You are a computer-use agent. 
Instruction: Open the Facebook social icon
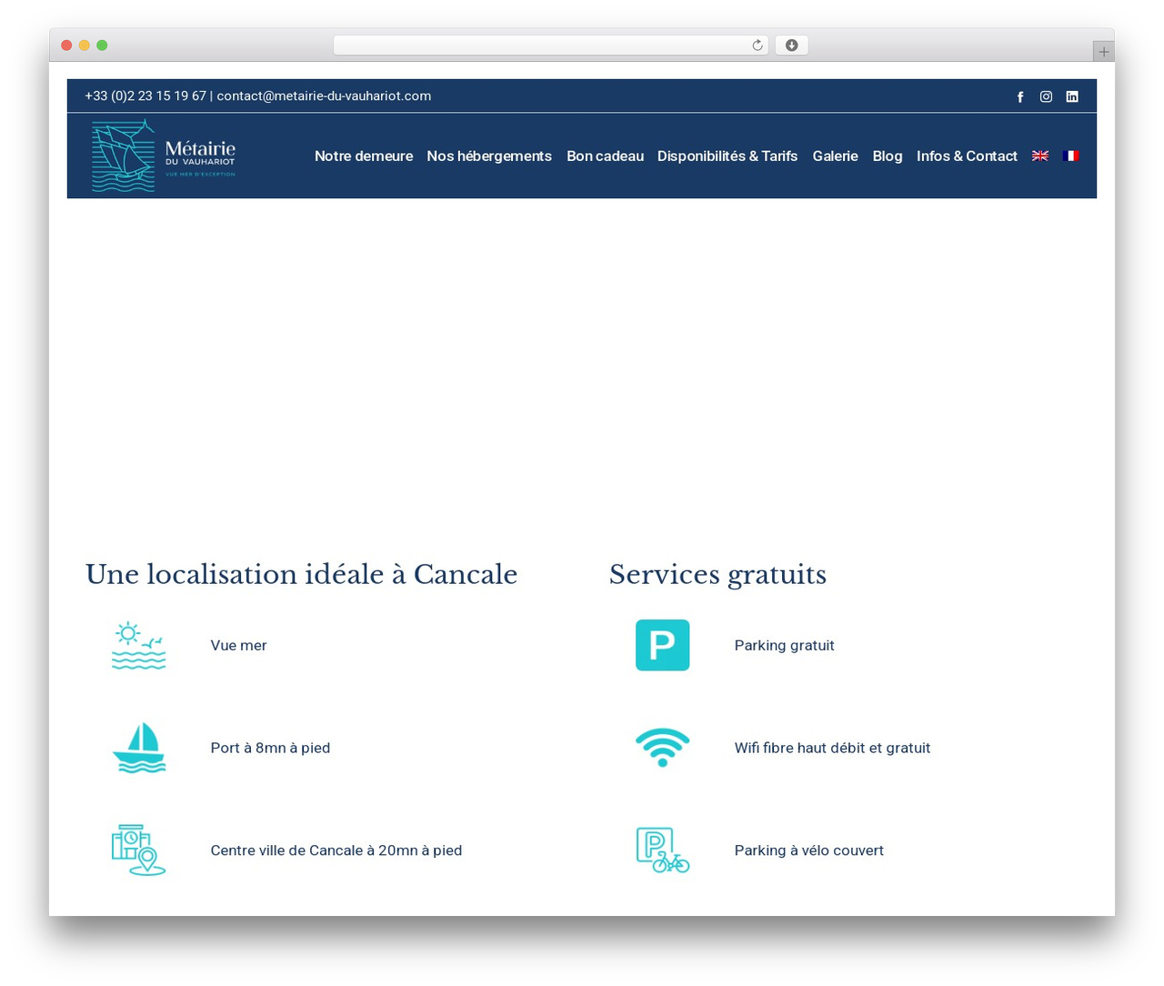pos(1020,96)
